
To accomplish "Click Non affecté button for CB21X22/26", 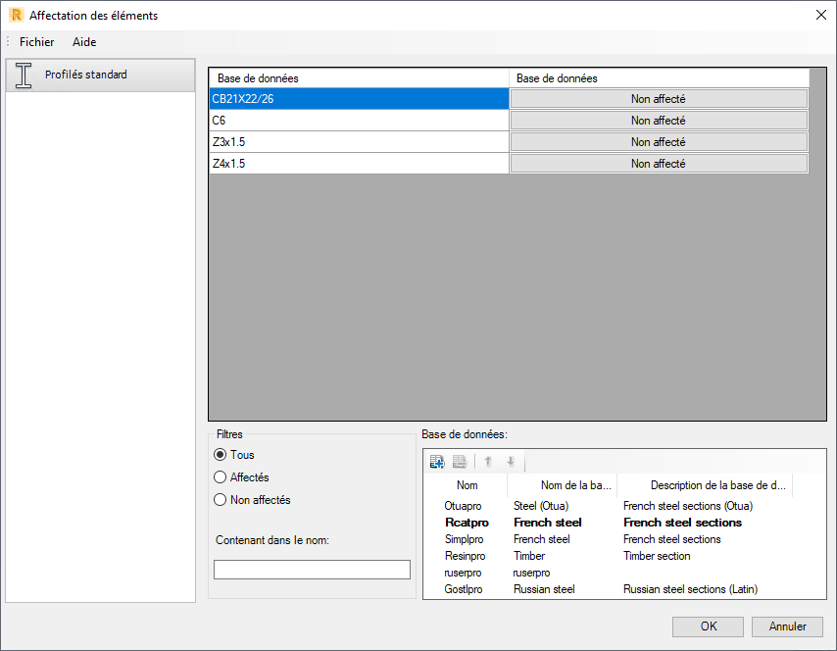I will point(659,99).
